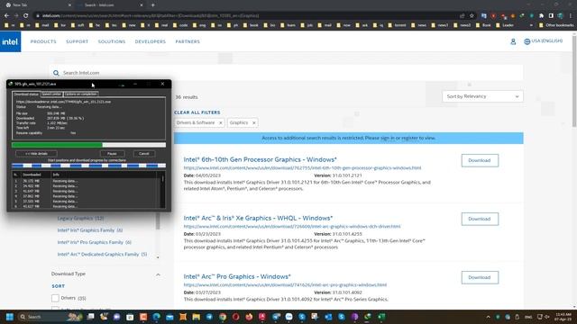Click the down arrow of the filter list scrollbar

click(158, 257)
